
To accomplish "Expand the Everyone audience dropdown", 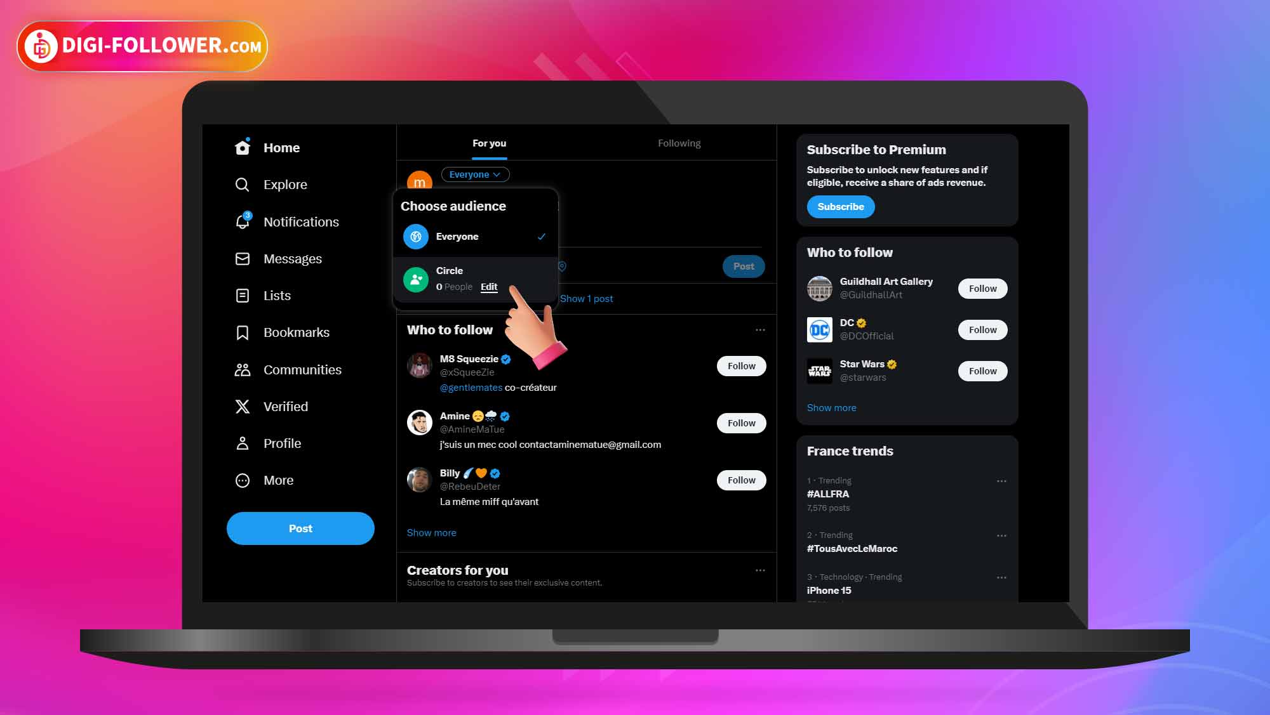I will (x=473, y=174).
